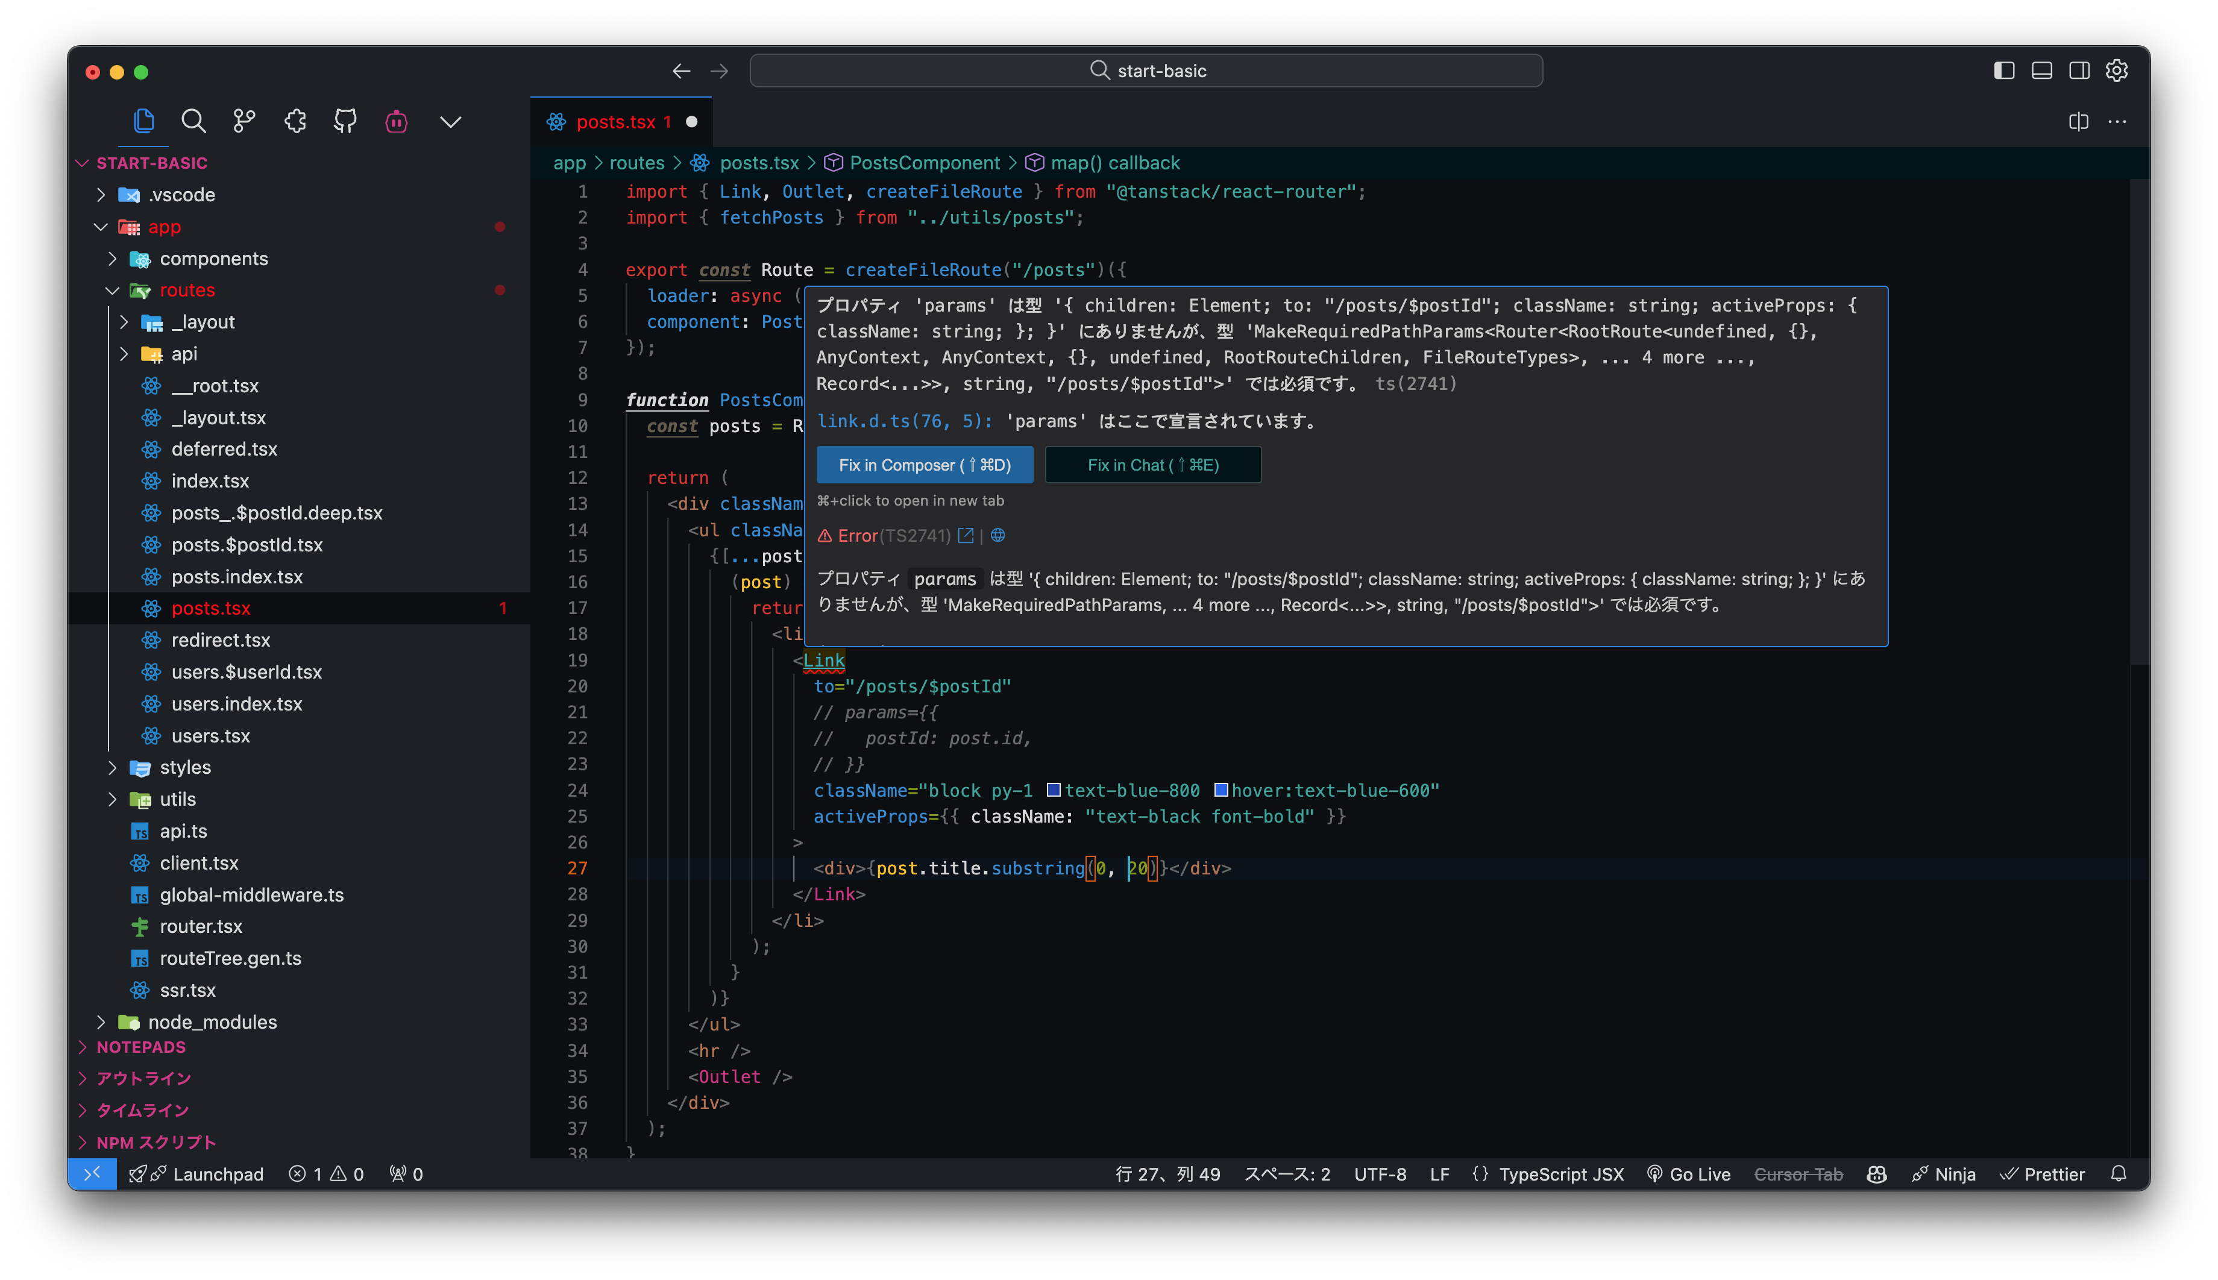Screen dimensions: 2218x1280
Task: Click the GitHub icon in activity bar
Action: coord(345,121)
